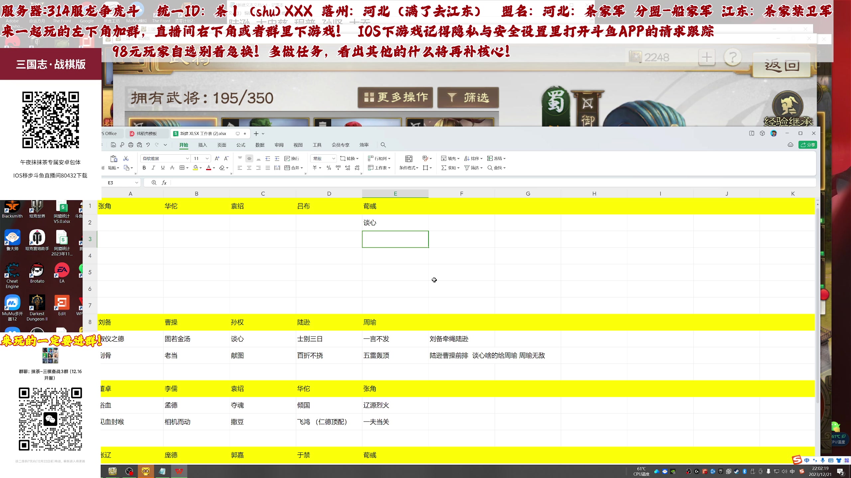This screenshot has width=851, height=478.
Task: Click the print icon in quick toolbar
Action: pos(131,145)
